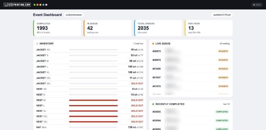Click the Vest XL red stock bar

click(x=93, y=111)
